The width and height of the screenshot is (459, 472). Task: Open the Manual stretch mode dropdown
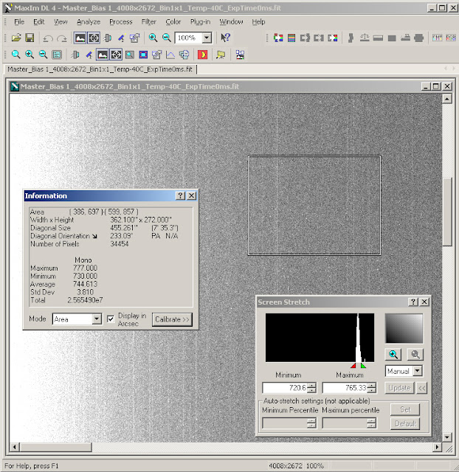coord(418,371)
